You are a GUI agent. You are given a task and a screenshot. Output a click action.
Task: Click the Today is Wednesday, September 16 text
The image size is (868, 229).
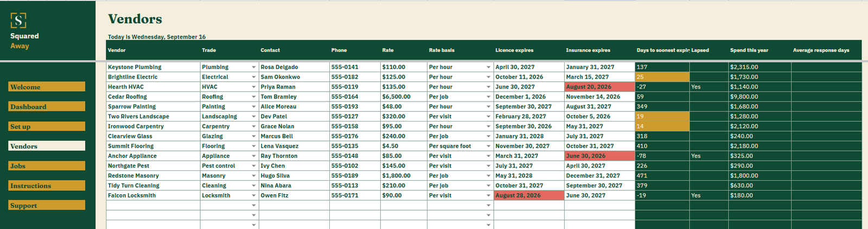(x=157, y=37)
